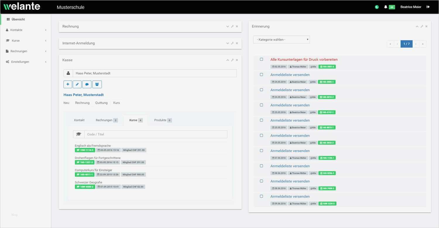Click the faint 'blog' link in sidebar
Image resolution: width=439 pixels, height=228 pixels.
(14, 215)
